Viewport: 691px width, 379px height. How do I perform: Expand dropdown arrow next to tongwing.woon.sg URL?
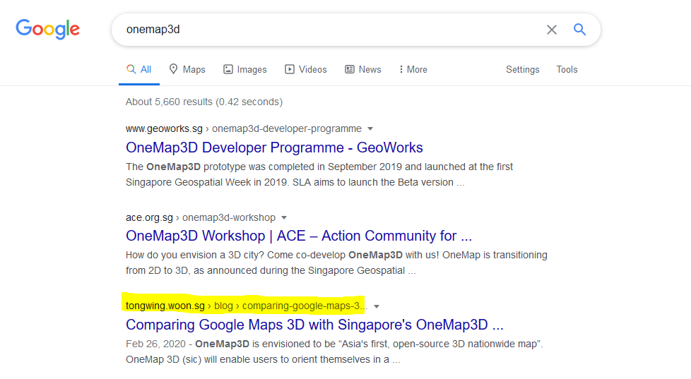(377, 306)
